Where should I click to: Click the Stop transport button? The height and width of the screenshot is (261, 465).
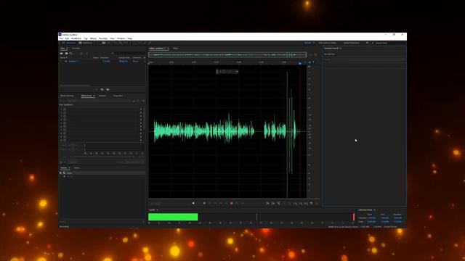[x=193, y=203]
